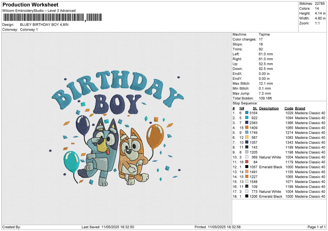Click the blue swatch in stop row 1
328x231 pixels.
[247, 113]
